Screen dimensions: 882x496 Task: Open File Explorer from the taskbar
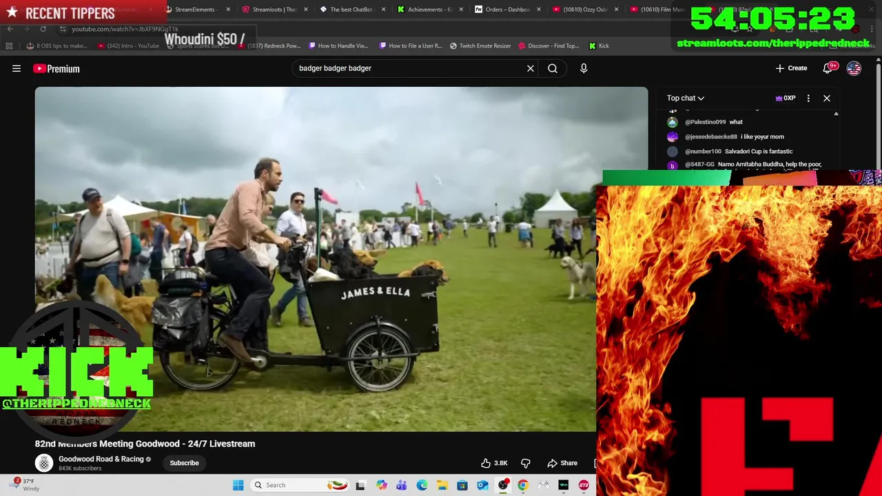click(x=442, y=485)
